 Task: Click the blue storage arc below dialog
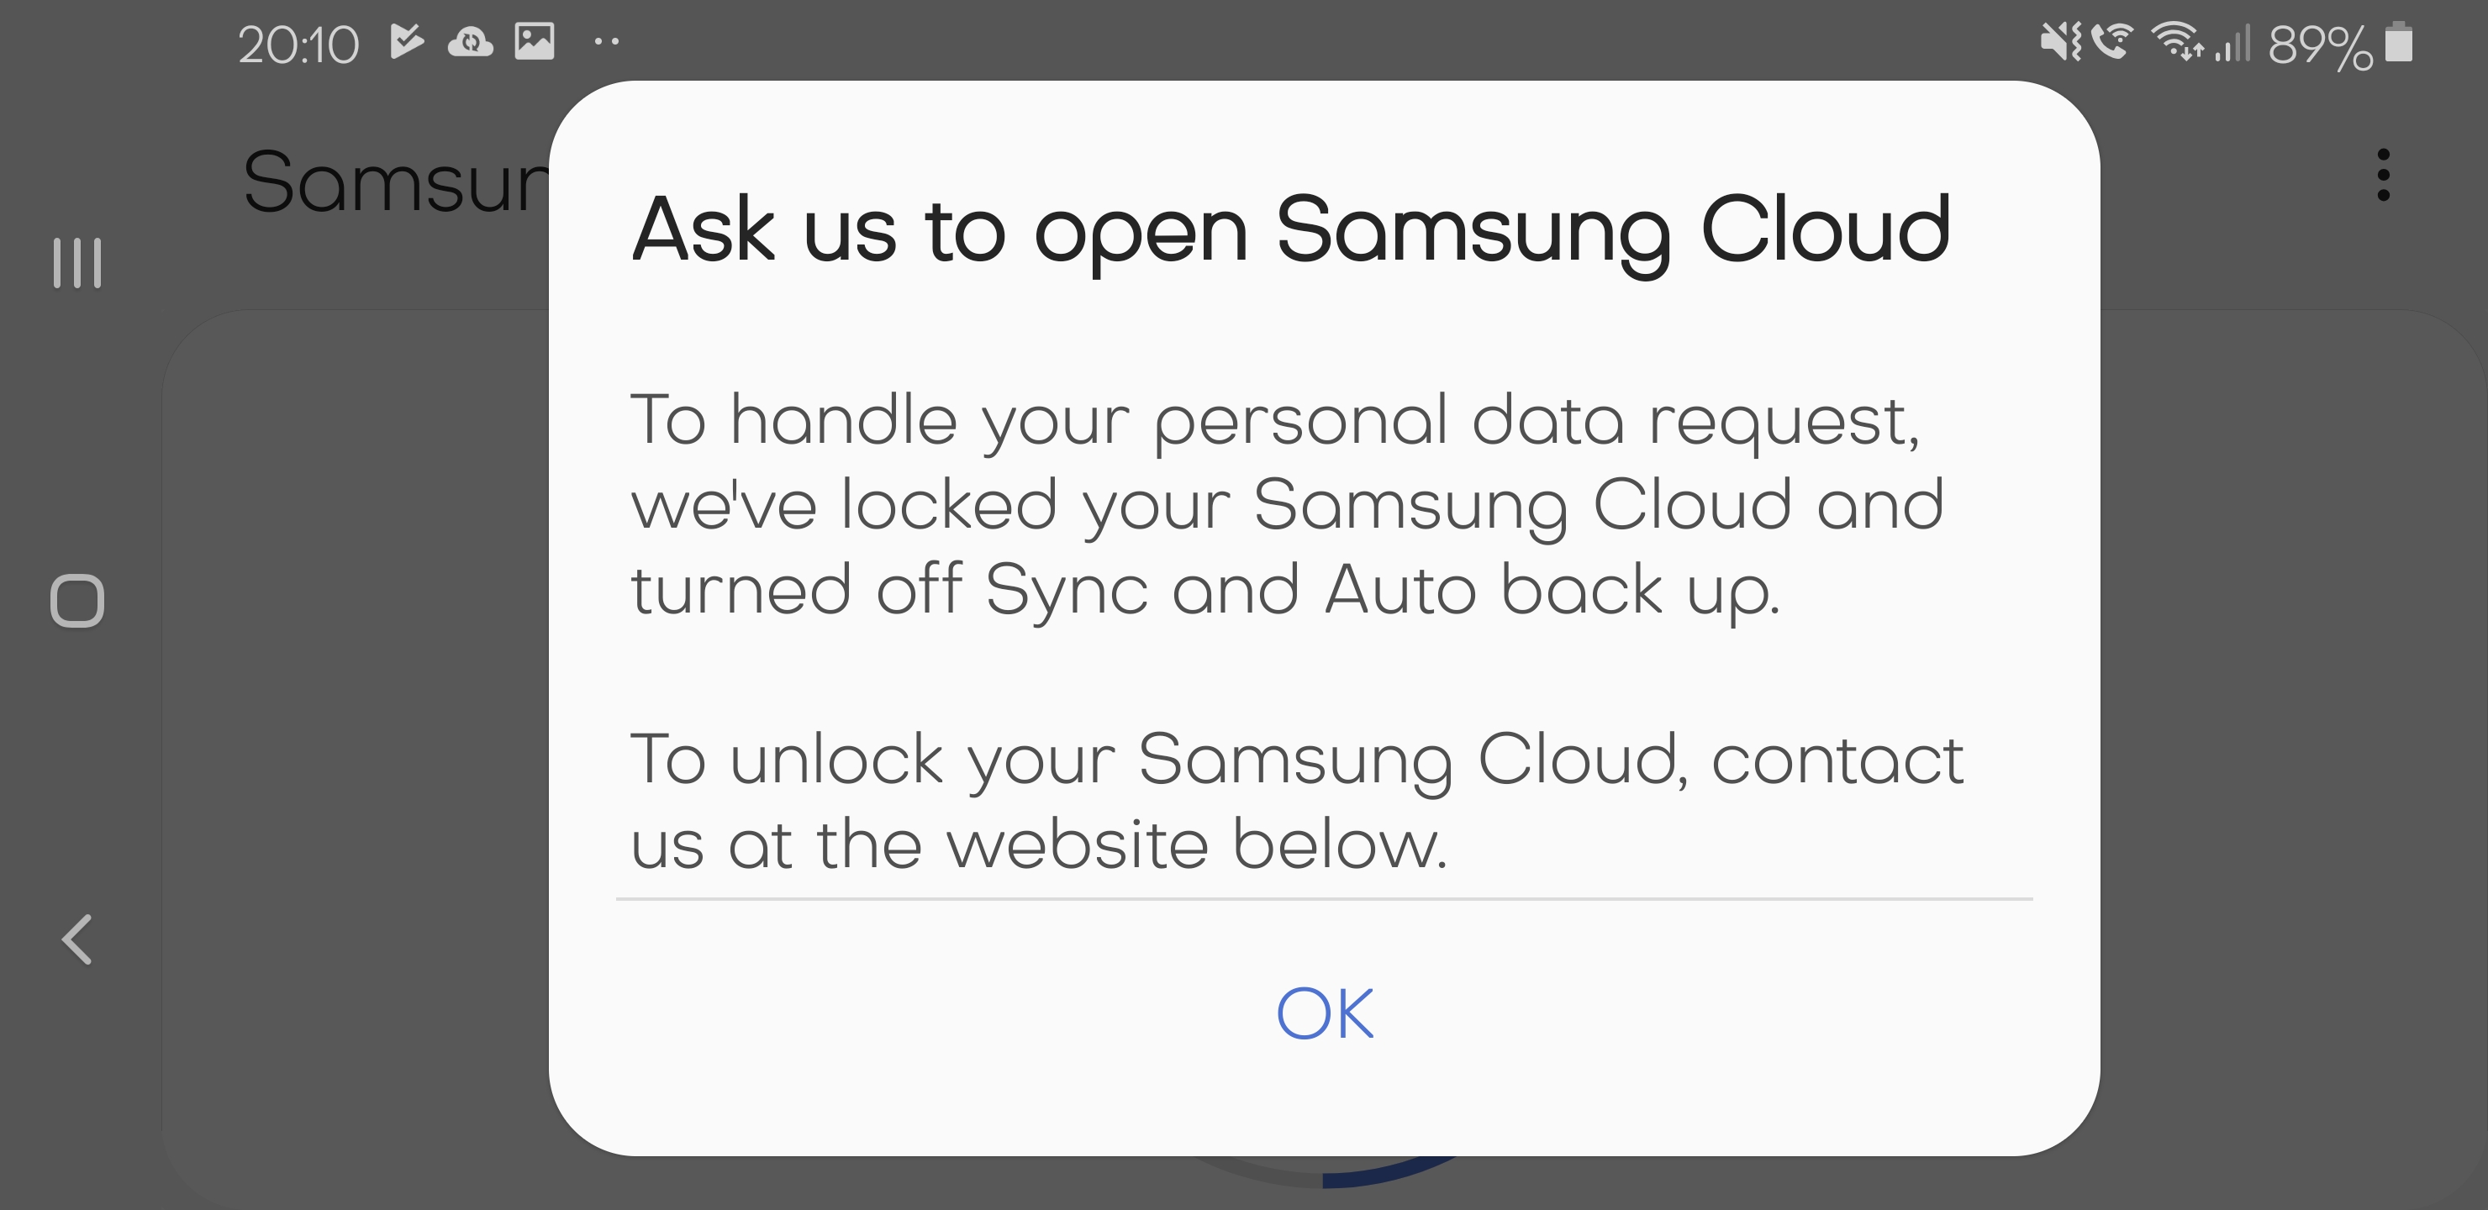pos(1391,1171)
